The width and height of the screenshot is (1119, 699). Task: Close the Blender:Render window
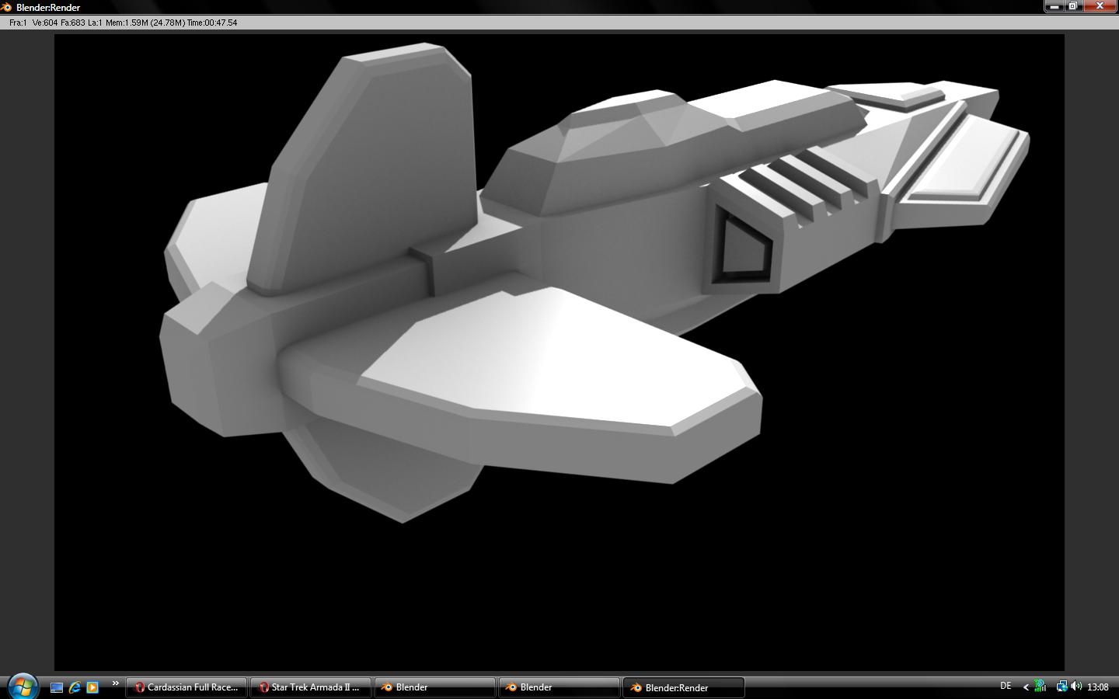pos(1100,6)
